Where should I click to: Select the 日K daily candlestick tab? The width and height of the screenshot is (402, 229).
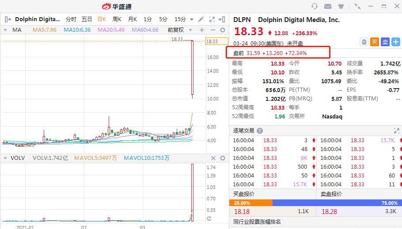(102, 19)
